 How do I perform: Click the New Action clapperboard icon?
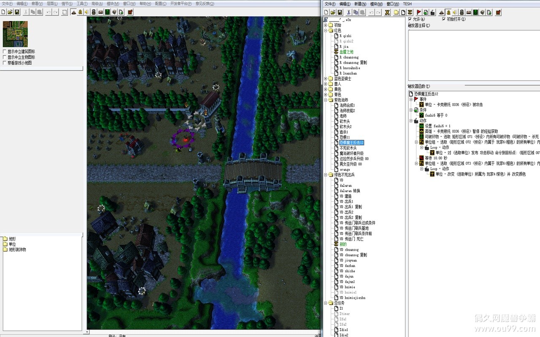point(432,12)
